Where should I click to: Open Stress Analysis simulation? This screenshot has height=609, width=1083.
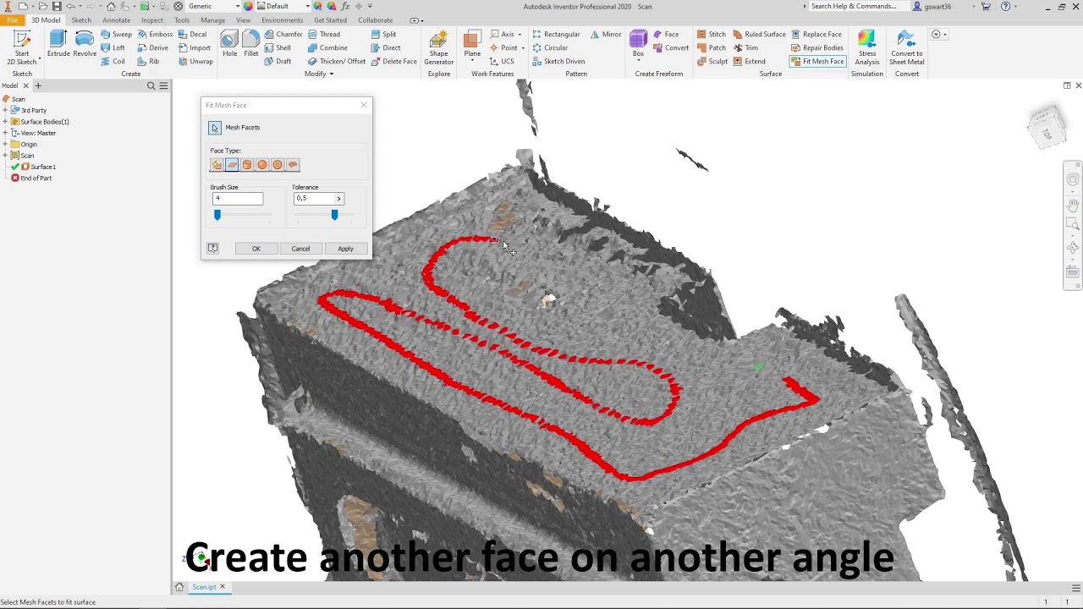point(867,48)
